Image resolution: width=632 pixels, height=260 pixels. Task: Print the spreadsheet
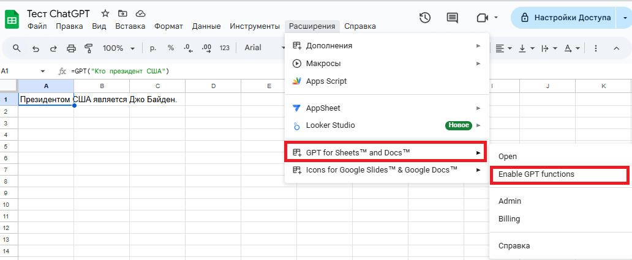point(71,48)
